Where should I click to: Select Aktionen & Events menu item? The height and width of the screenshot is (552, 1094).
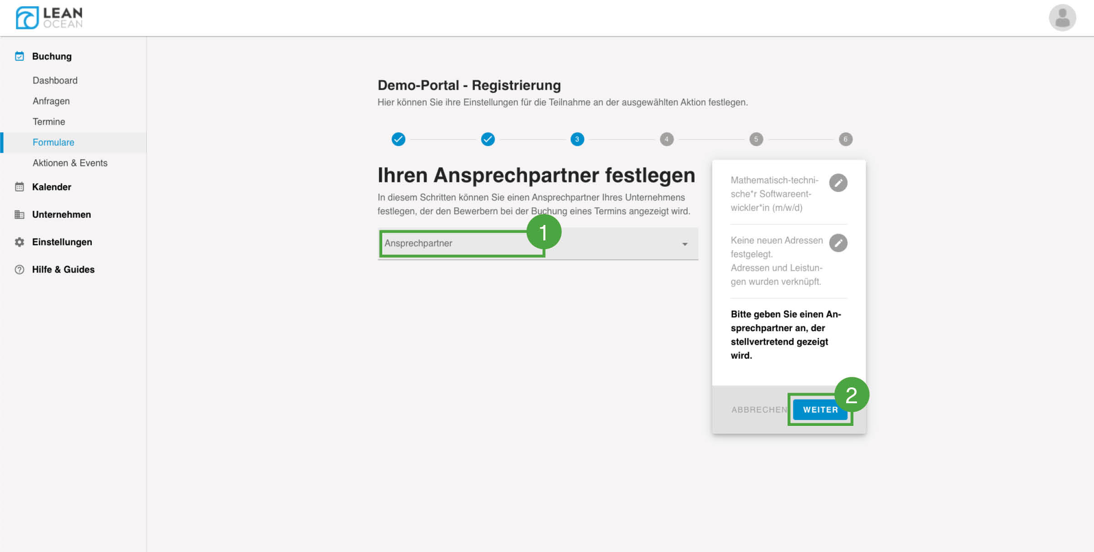coord(70,163)
